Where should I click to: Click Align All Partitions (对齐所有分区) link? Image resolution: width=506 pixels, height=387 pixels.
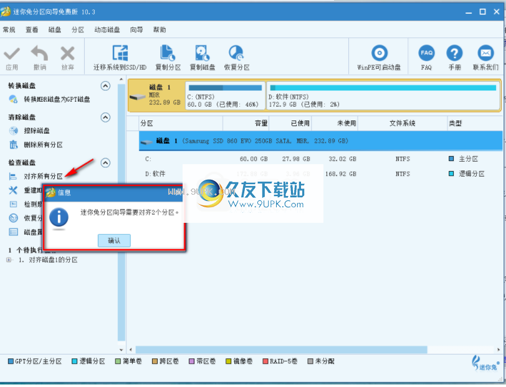[43, 176]
